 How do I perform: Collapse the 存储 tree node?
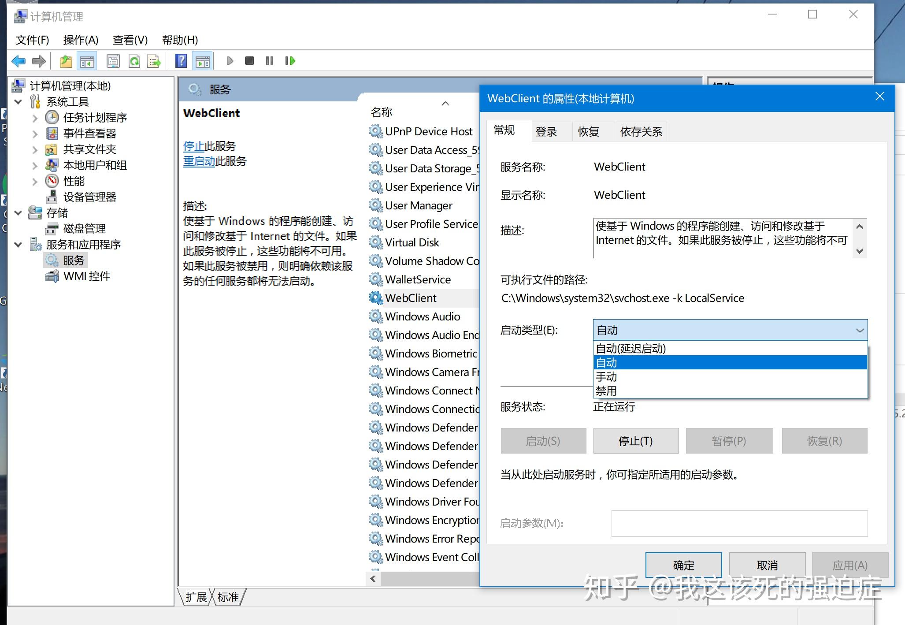(19, 213)
